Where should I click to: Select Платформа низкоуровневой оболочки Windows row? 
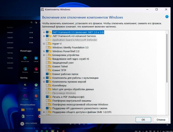(x=80, y=104)
